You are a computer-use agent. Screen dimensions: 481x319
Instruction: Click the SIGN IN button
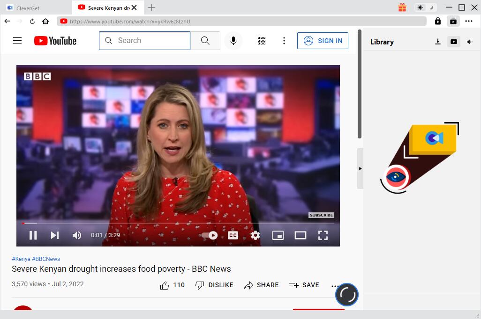pos(323,41)
